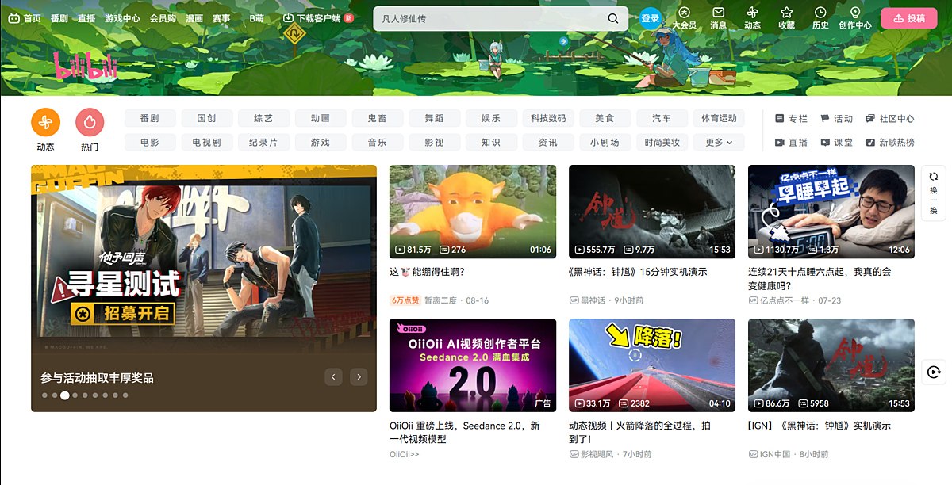Select the 小剧场 category chip
Image resolution: width=952 pixels, height=485 pixels.
605,143
